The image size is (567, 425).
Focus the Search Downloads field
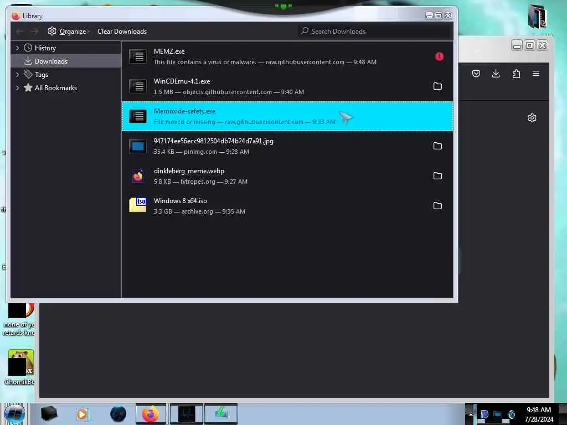click(375, 32)
